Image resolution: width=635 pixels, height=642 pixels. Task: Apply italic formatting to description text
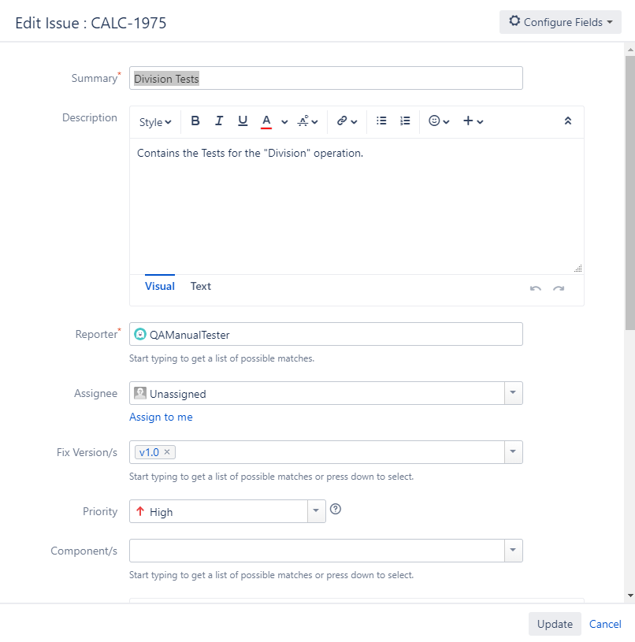[x=219, y=121]
